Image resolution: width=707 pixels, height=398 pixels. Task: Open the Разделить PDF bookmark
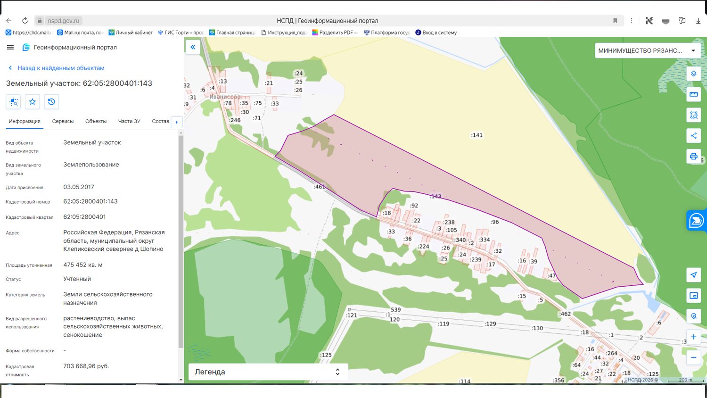(x=335, y=33)
